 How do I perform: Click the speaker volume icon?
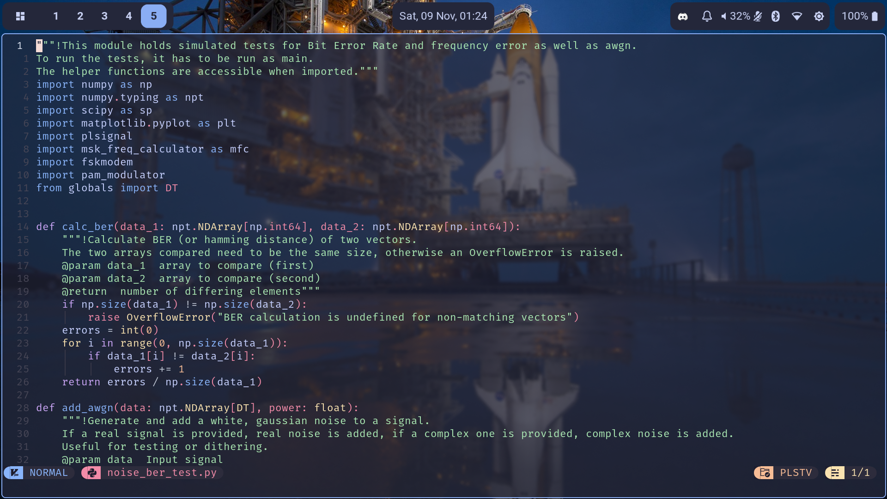point(724,17)
